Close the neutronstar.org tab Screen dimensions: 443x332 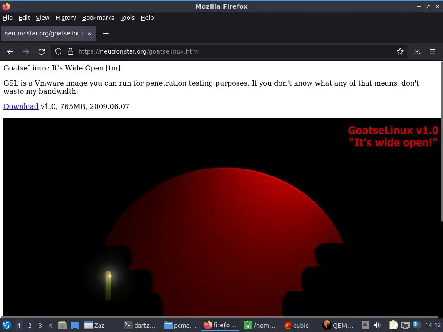90,33
